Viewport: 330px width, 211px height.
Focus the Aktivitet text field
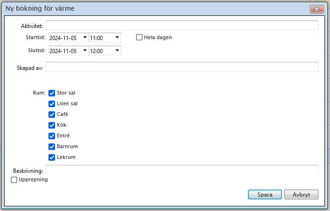[x=182, y=25]
